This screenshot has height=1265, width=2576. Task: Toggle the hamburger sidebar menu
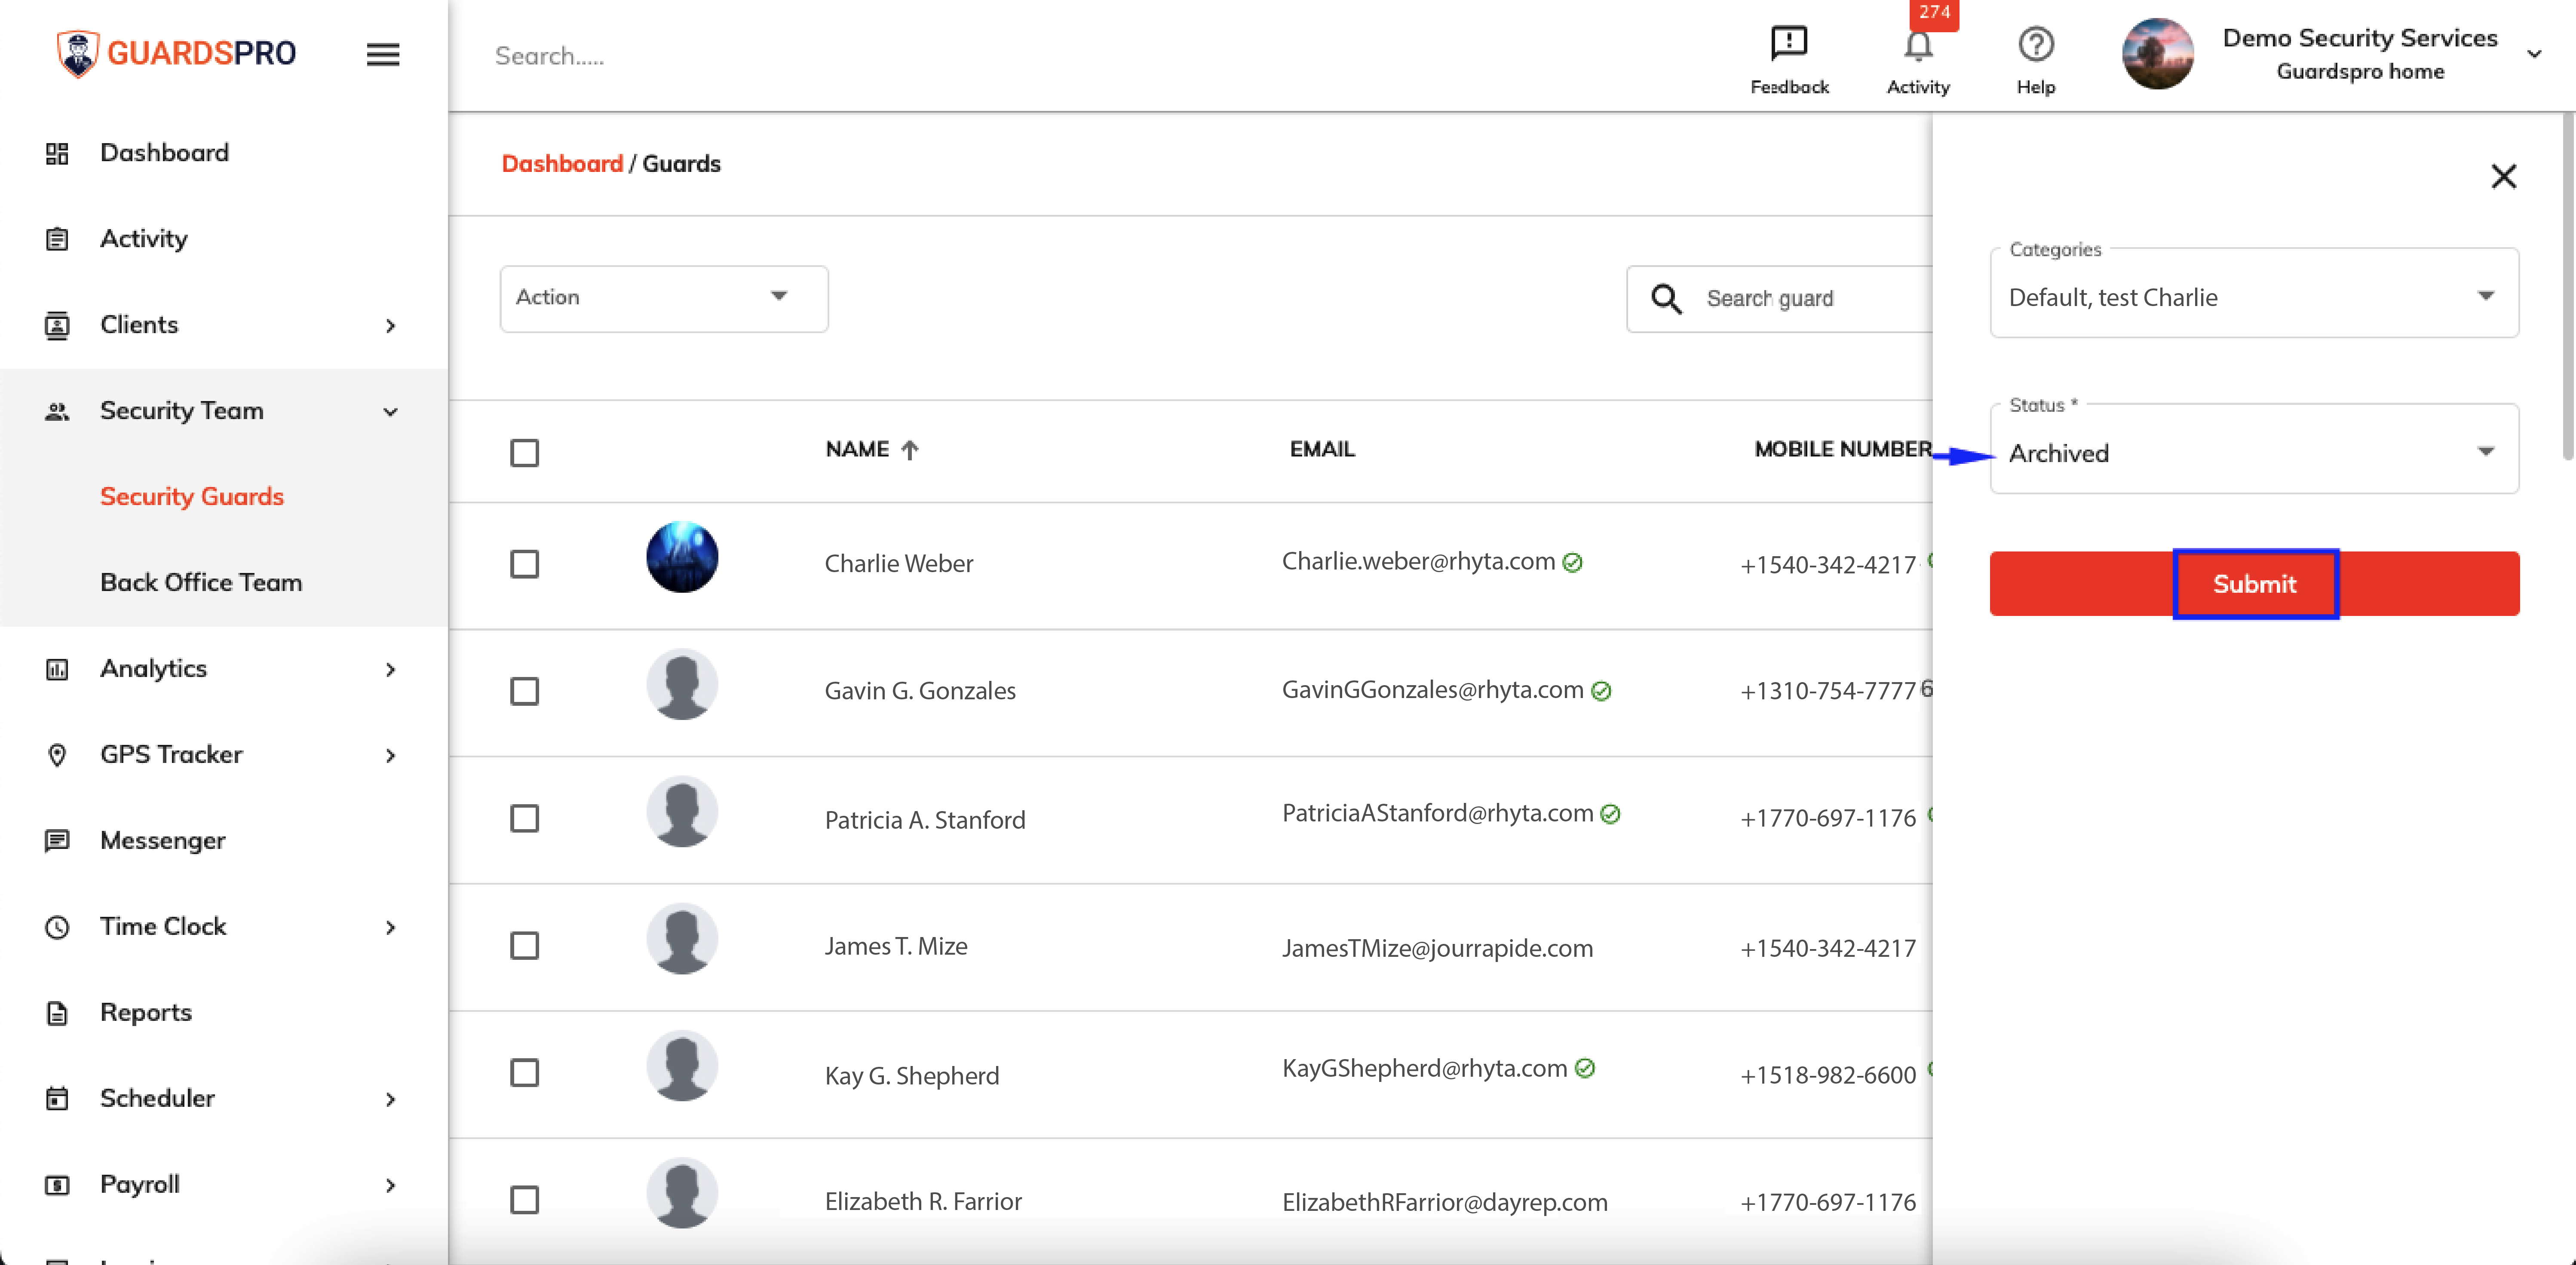pos(383,55)
